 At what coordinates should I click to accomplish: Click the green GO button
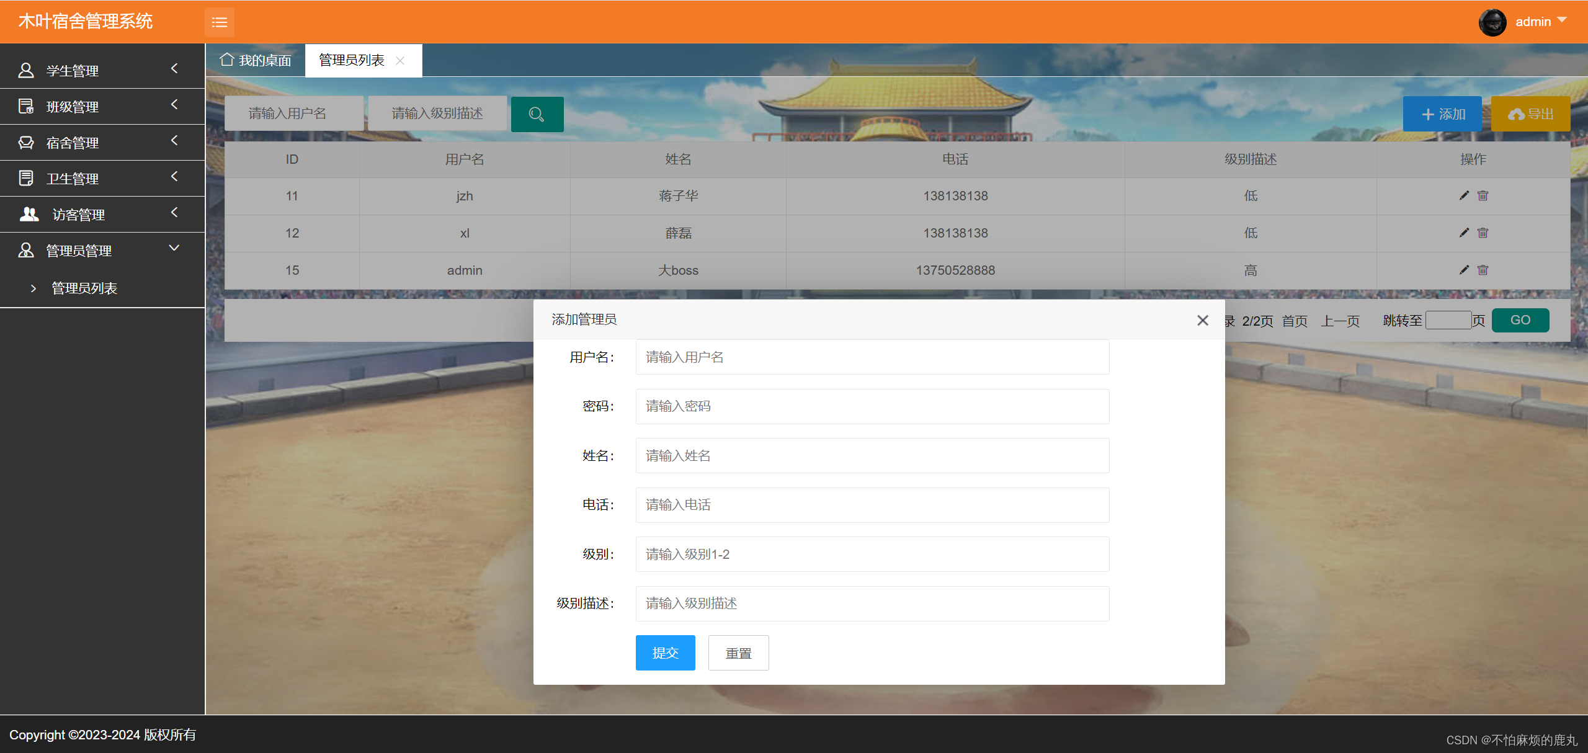[x=1520, y=320]
